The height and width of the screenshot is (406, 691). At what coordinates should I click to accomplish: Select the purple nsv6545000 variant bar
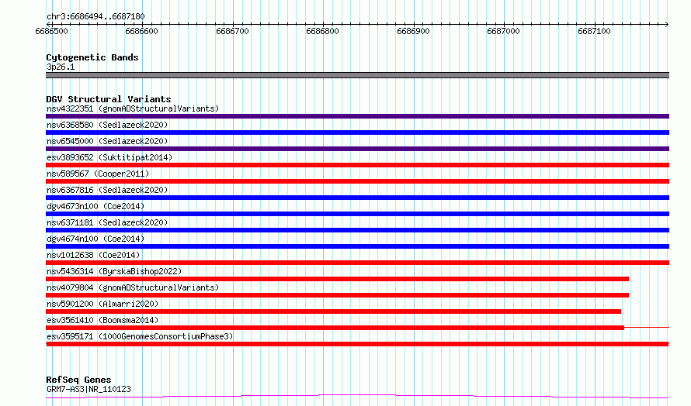pyautogui.click(x=357, y=149)
